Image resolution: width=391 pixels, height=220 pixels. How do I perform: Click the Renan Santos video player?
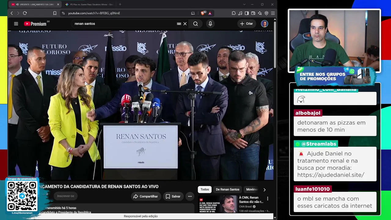point(141,105)
